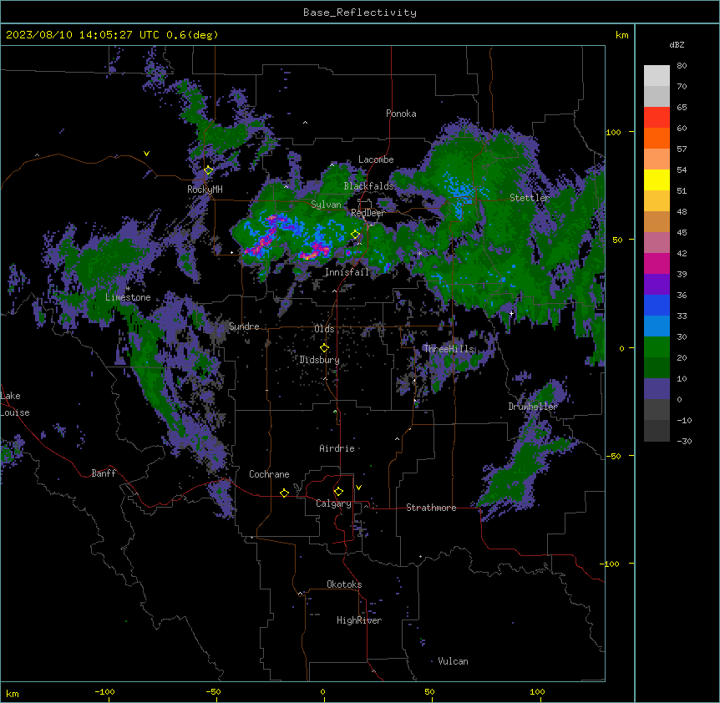Select the gray -10 to 0 dBZ swatch

657,410
